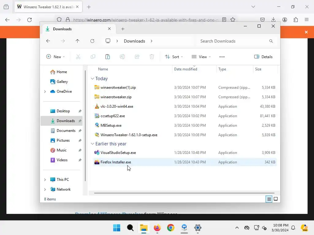Add a new File Explorer tab
This screenshot has width=314, height=235.
point(123,29)
